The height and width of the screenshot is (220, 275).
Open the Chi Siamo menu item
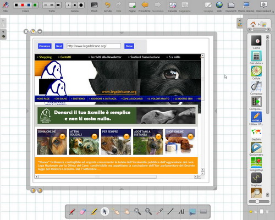tap(61, 98)
